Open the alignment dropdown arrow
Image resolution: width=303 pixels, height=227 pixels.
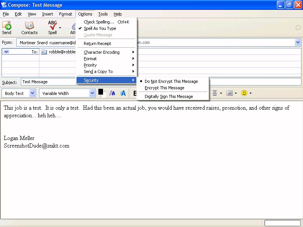click(221, 93)
